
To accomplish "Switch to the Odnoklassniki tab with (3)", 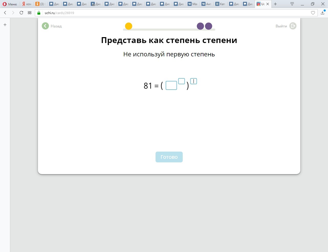I will coord(40,4).
